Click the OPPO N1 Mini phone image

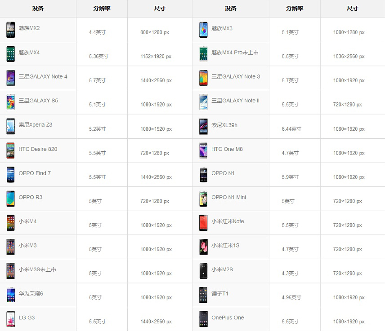click(x=203, y=199)
